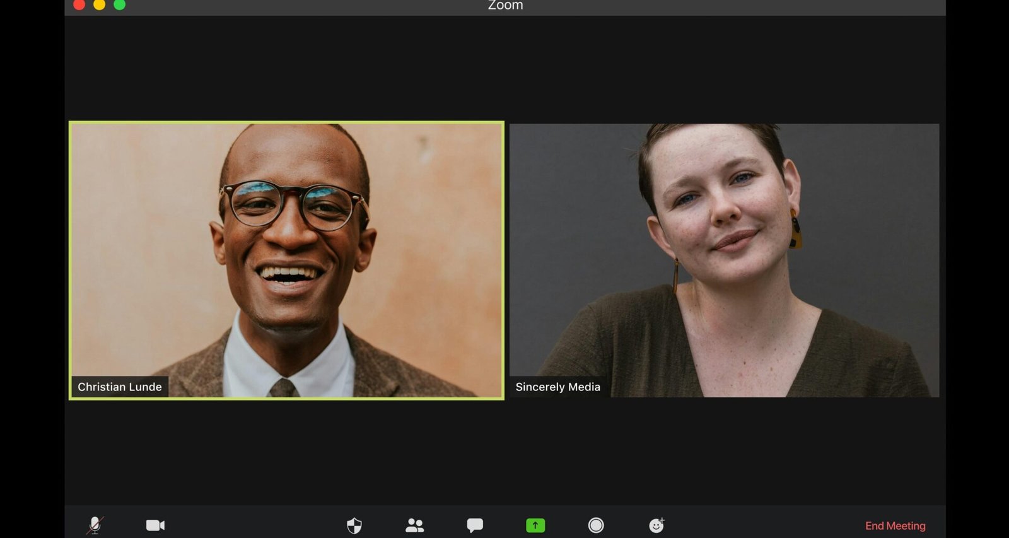The height and width of the screenshot is (538, 1009).
Task: Enter full screen with the green window button
Action: [120, 5]
